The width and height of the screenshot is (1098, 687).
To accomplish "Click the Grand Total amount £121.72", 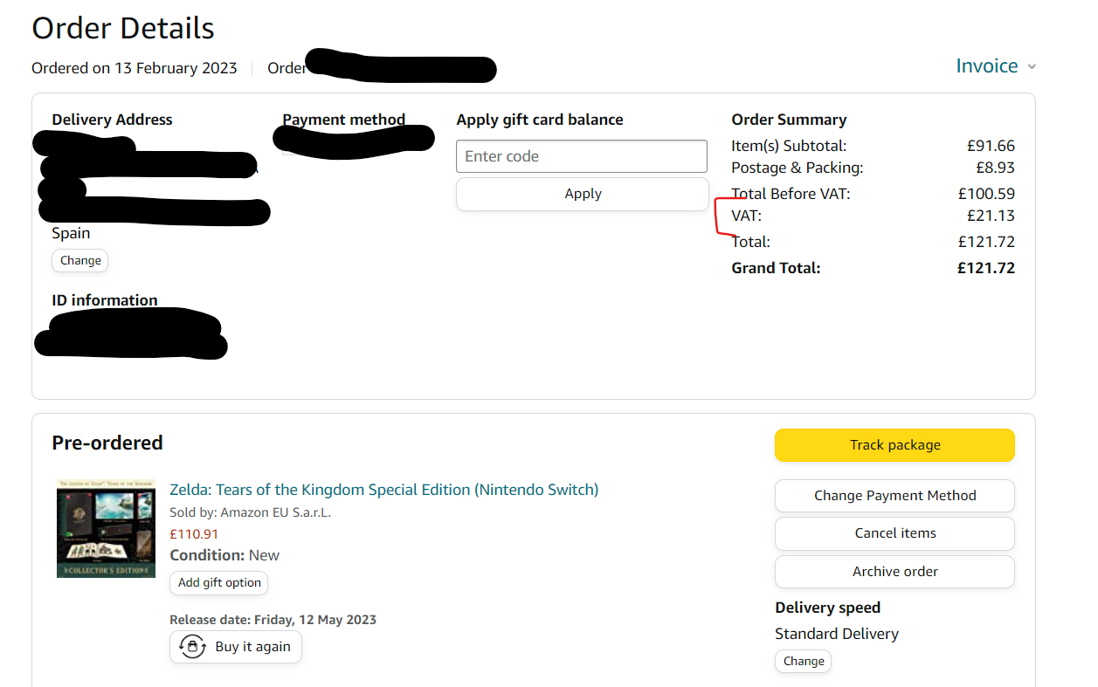I will [x=986, y=268].
